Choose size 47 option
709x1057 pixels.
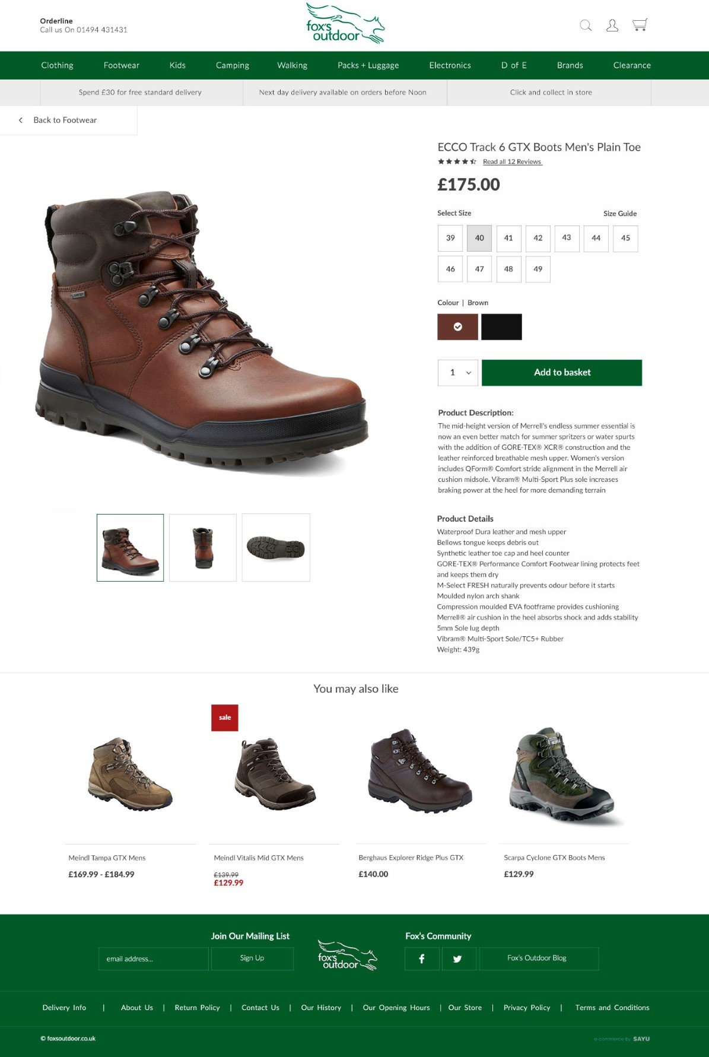pos(479,269)
